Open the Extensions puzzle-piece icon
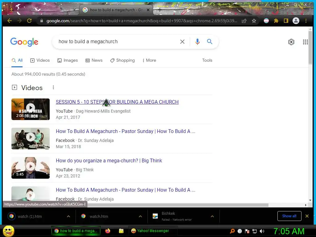316x237 pixels. (x=276, y=21)
